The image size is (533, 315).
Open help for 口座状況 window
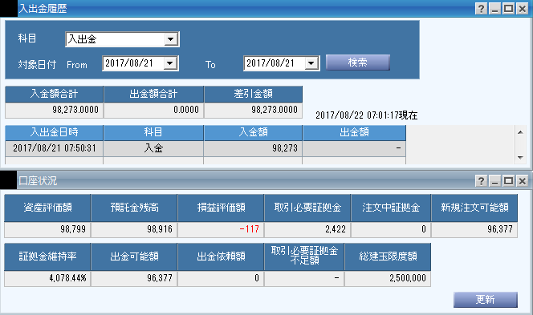click(481, 181)
